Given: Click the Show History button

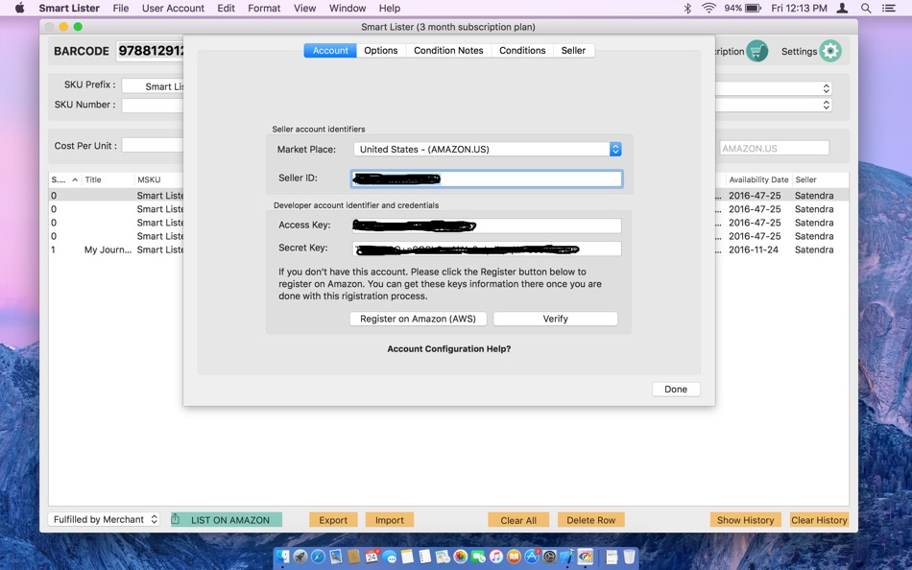Looking at the screenshot, I should point(745,520).
